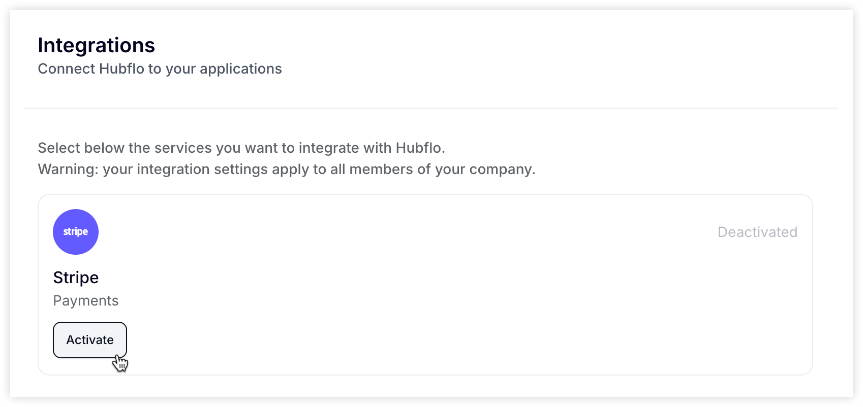Click the purple Stripe logo icon
863x407 pixels.
[x=76, y=232]
